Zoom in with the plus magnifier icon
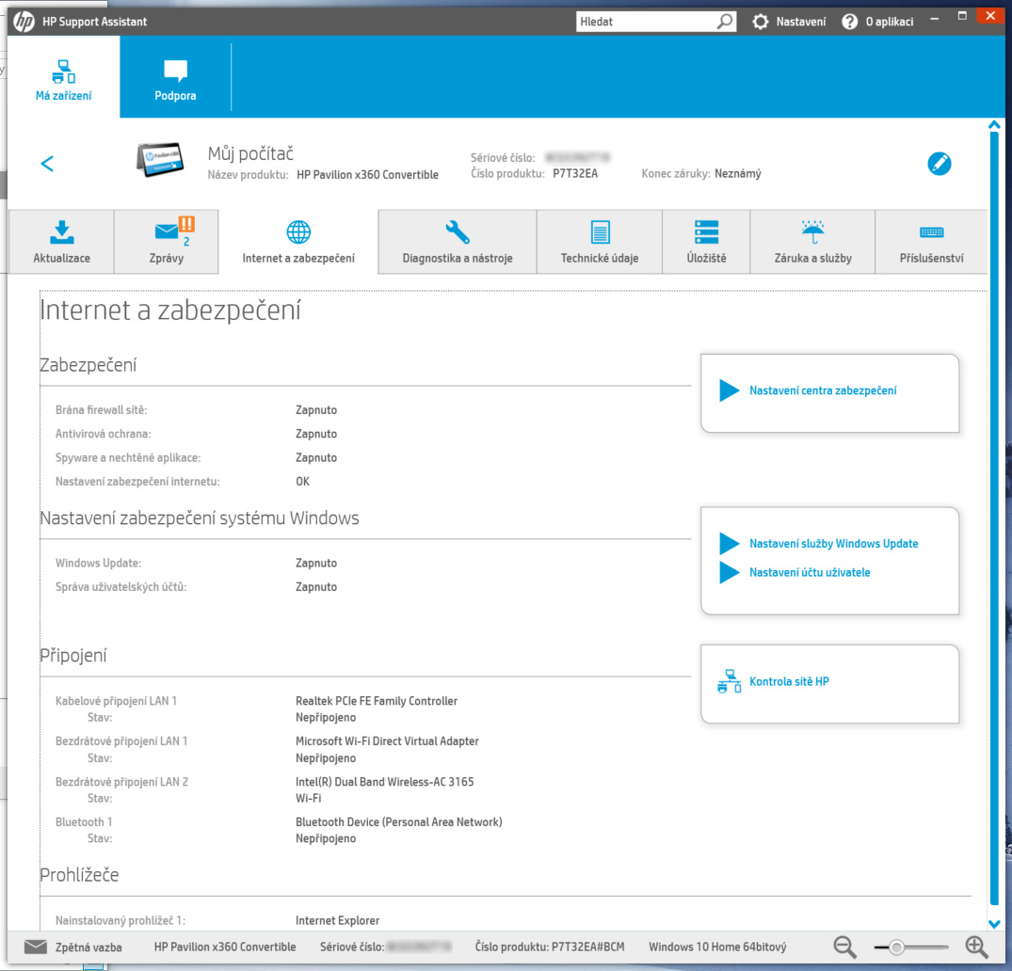The height and width of the screenshot is (971, 1012). (977, 947)
